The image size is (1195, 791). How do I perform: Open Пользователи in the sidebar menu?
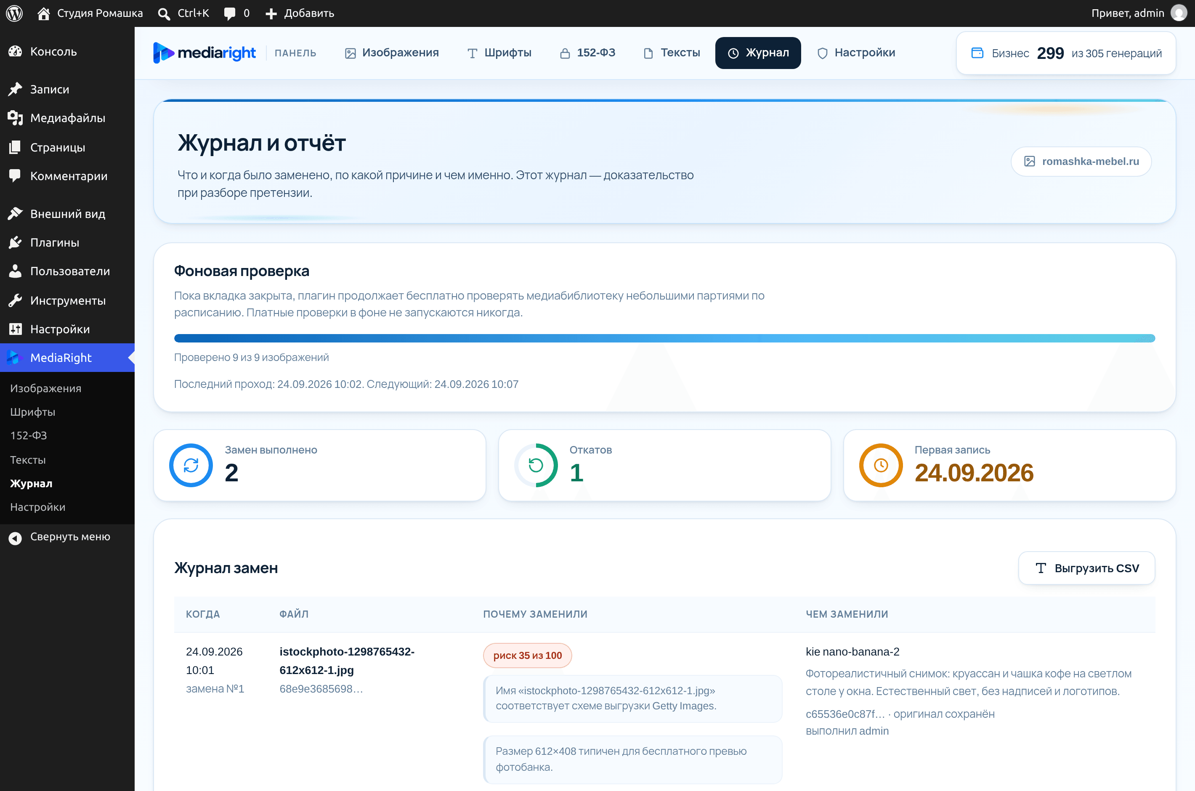(x=67, y=271)
